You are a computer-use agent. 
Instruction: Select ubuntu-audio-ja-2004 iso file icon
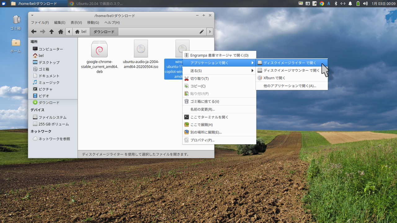pyautogui.click(x=141, y=49)
